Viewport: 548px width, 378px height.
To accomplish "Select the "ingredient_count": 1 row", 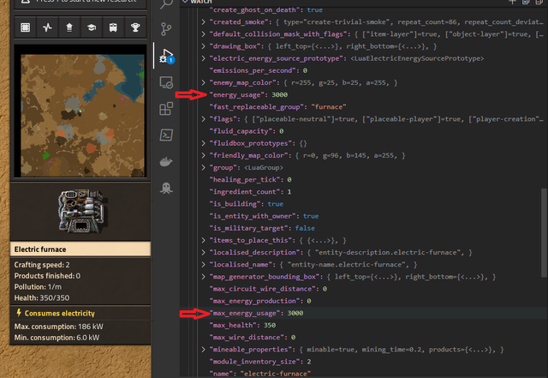I will (363, 192).
